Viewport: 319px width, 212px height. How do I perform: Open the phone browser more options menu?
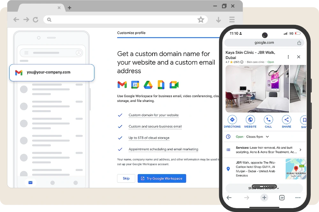(x=298, y=198)
